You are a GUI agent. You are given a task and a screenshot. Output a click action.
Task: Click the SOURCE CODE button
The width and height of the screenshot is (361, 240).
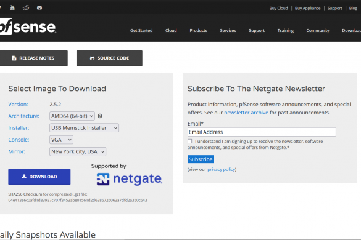109,58
